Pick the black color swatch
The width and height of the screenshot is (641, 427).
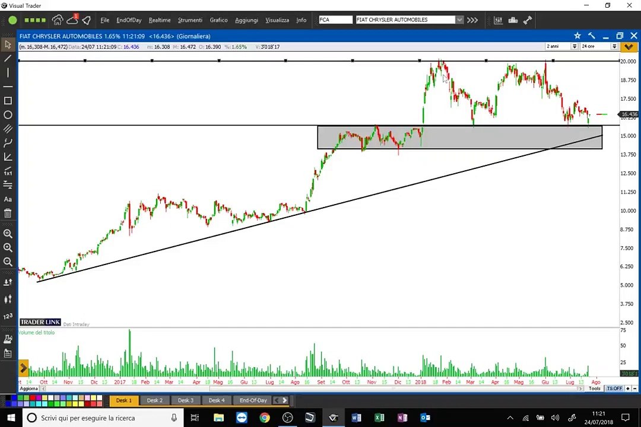click(8, 397)
